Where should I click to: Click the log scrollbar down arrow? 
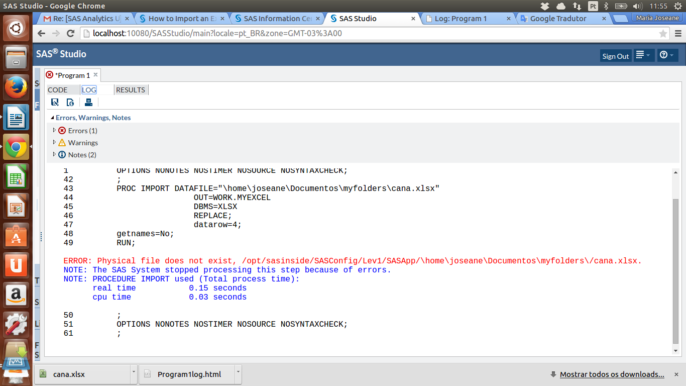(x=676, y=350)
